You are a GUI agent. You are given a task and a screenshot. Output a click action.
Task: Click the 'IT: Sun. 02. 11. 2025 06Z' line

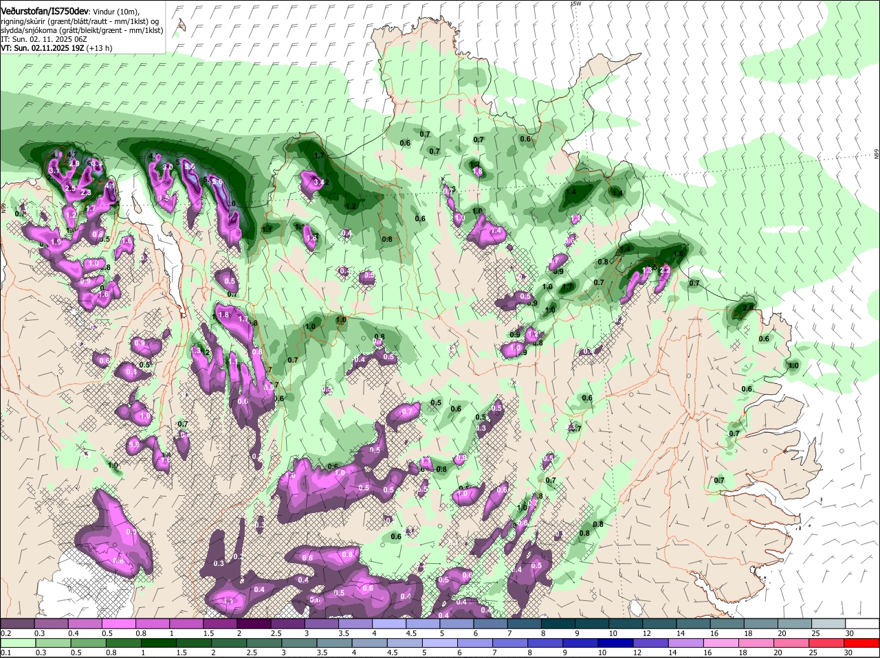[44, 39]
